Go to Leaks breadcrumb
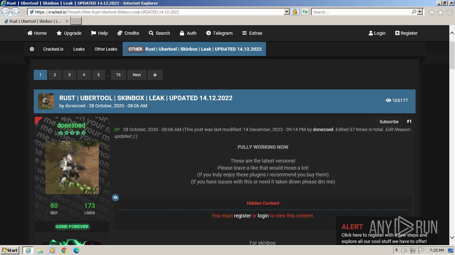This screenshot has height=255, width=455. [x=79, y=49]
